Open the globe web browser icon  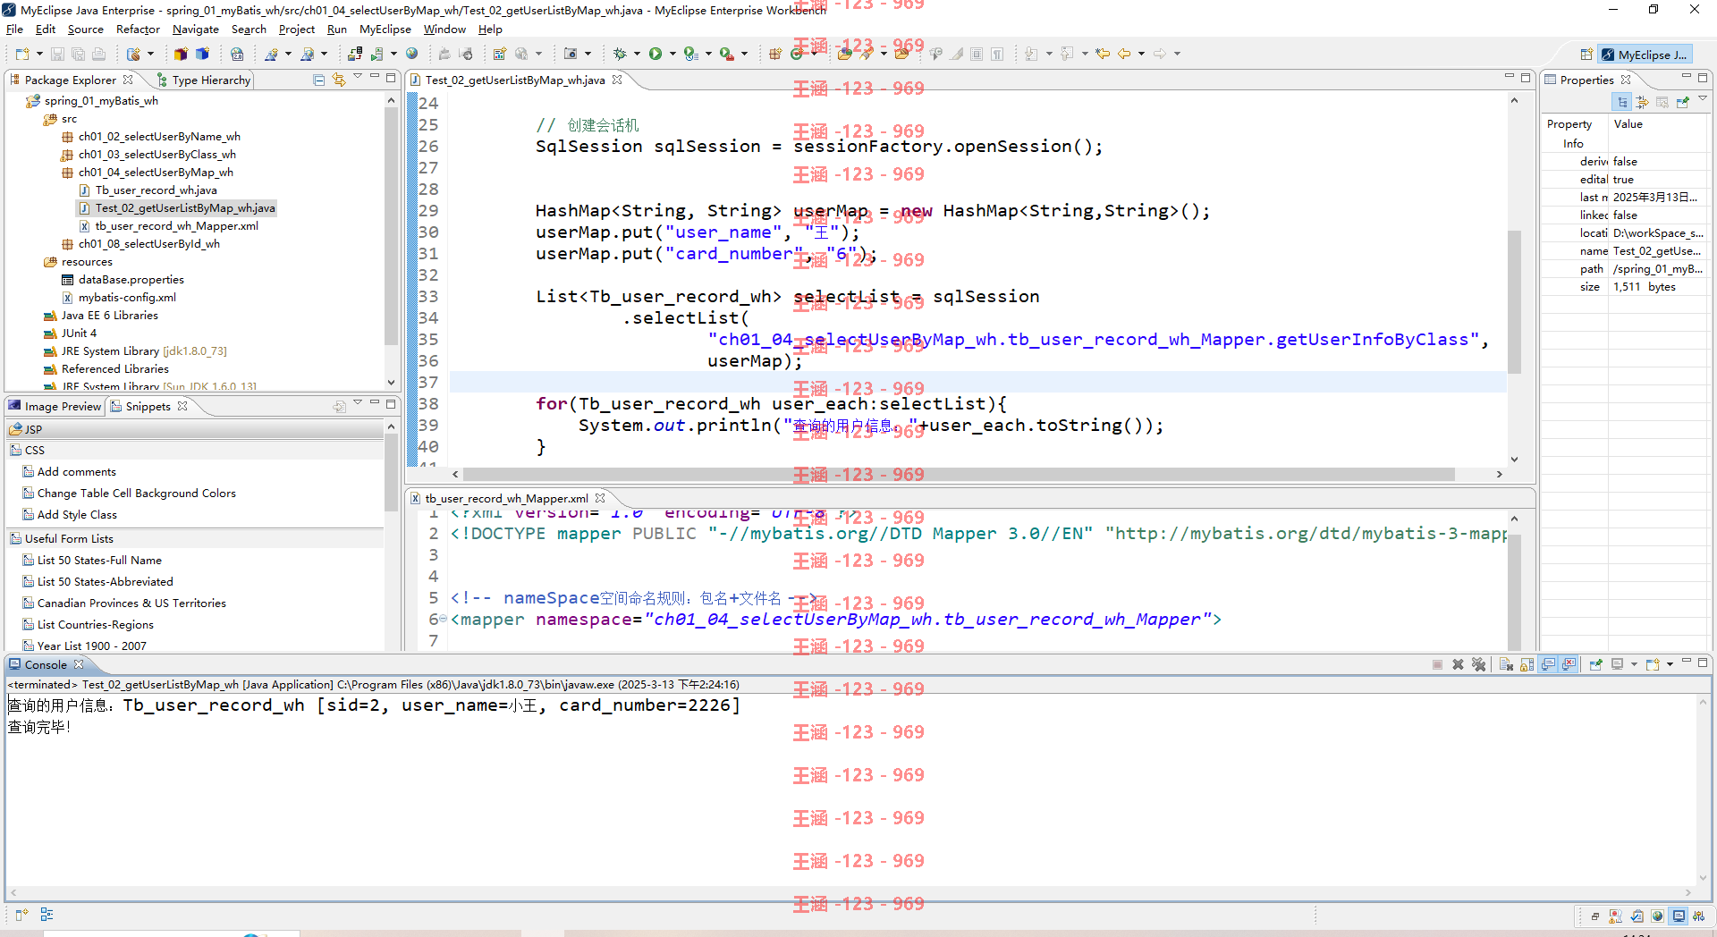(411, 54)
